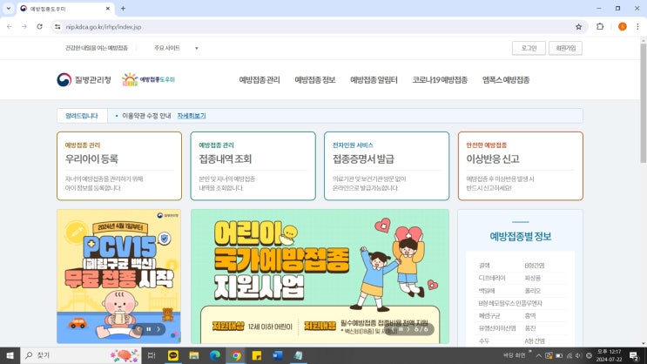647x364 pixels.
Task: Open Chrome extensions puzzle icon
Action: tap(600, 26)
